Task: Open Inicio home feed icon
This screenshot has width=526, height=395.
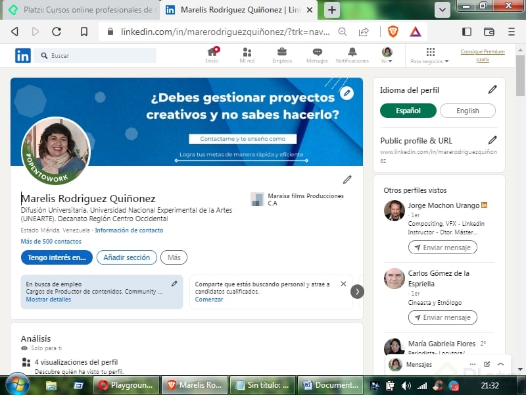Action: coord(212,55)
